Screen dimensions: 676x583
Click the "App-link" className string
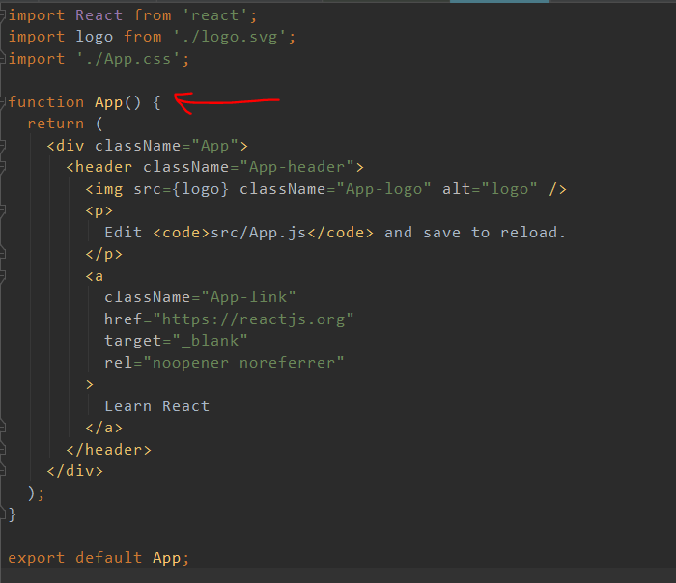(249, 297)
